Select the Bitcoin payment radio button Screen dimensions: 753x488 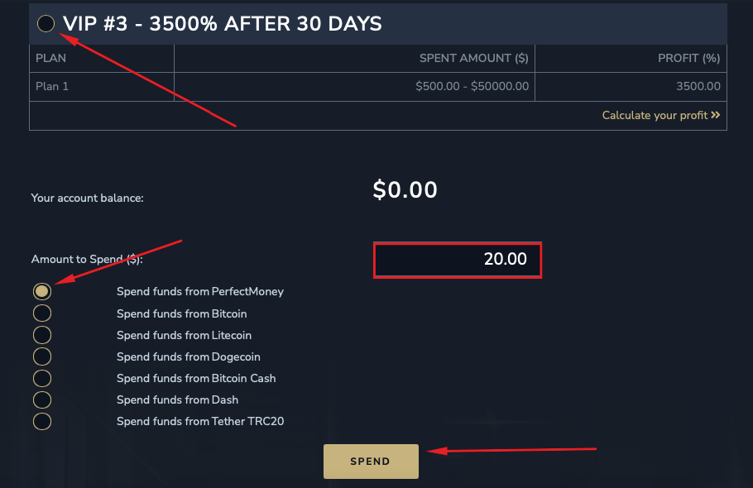coord(42,313)
